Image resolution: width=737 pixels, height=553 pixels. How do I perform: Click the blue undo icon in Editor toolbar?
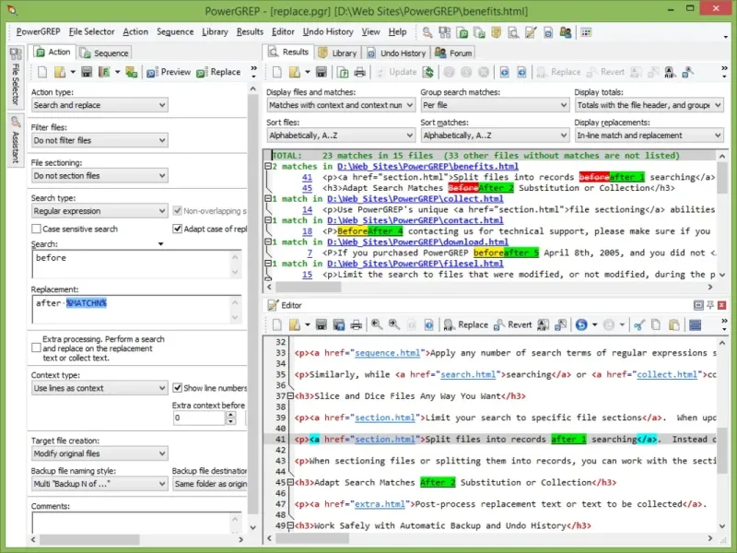coord(581,324)
